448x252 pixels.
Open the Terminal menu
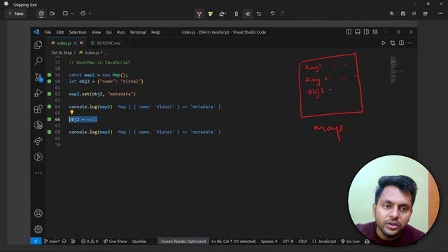[138, 32]
